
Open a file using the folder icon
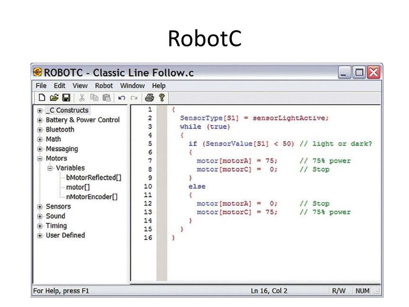54,98
